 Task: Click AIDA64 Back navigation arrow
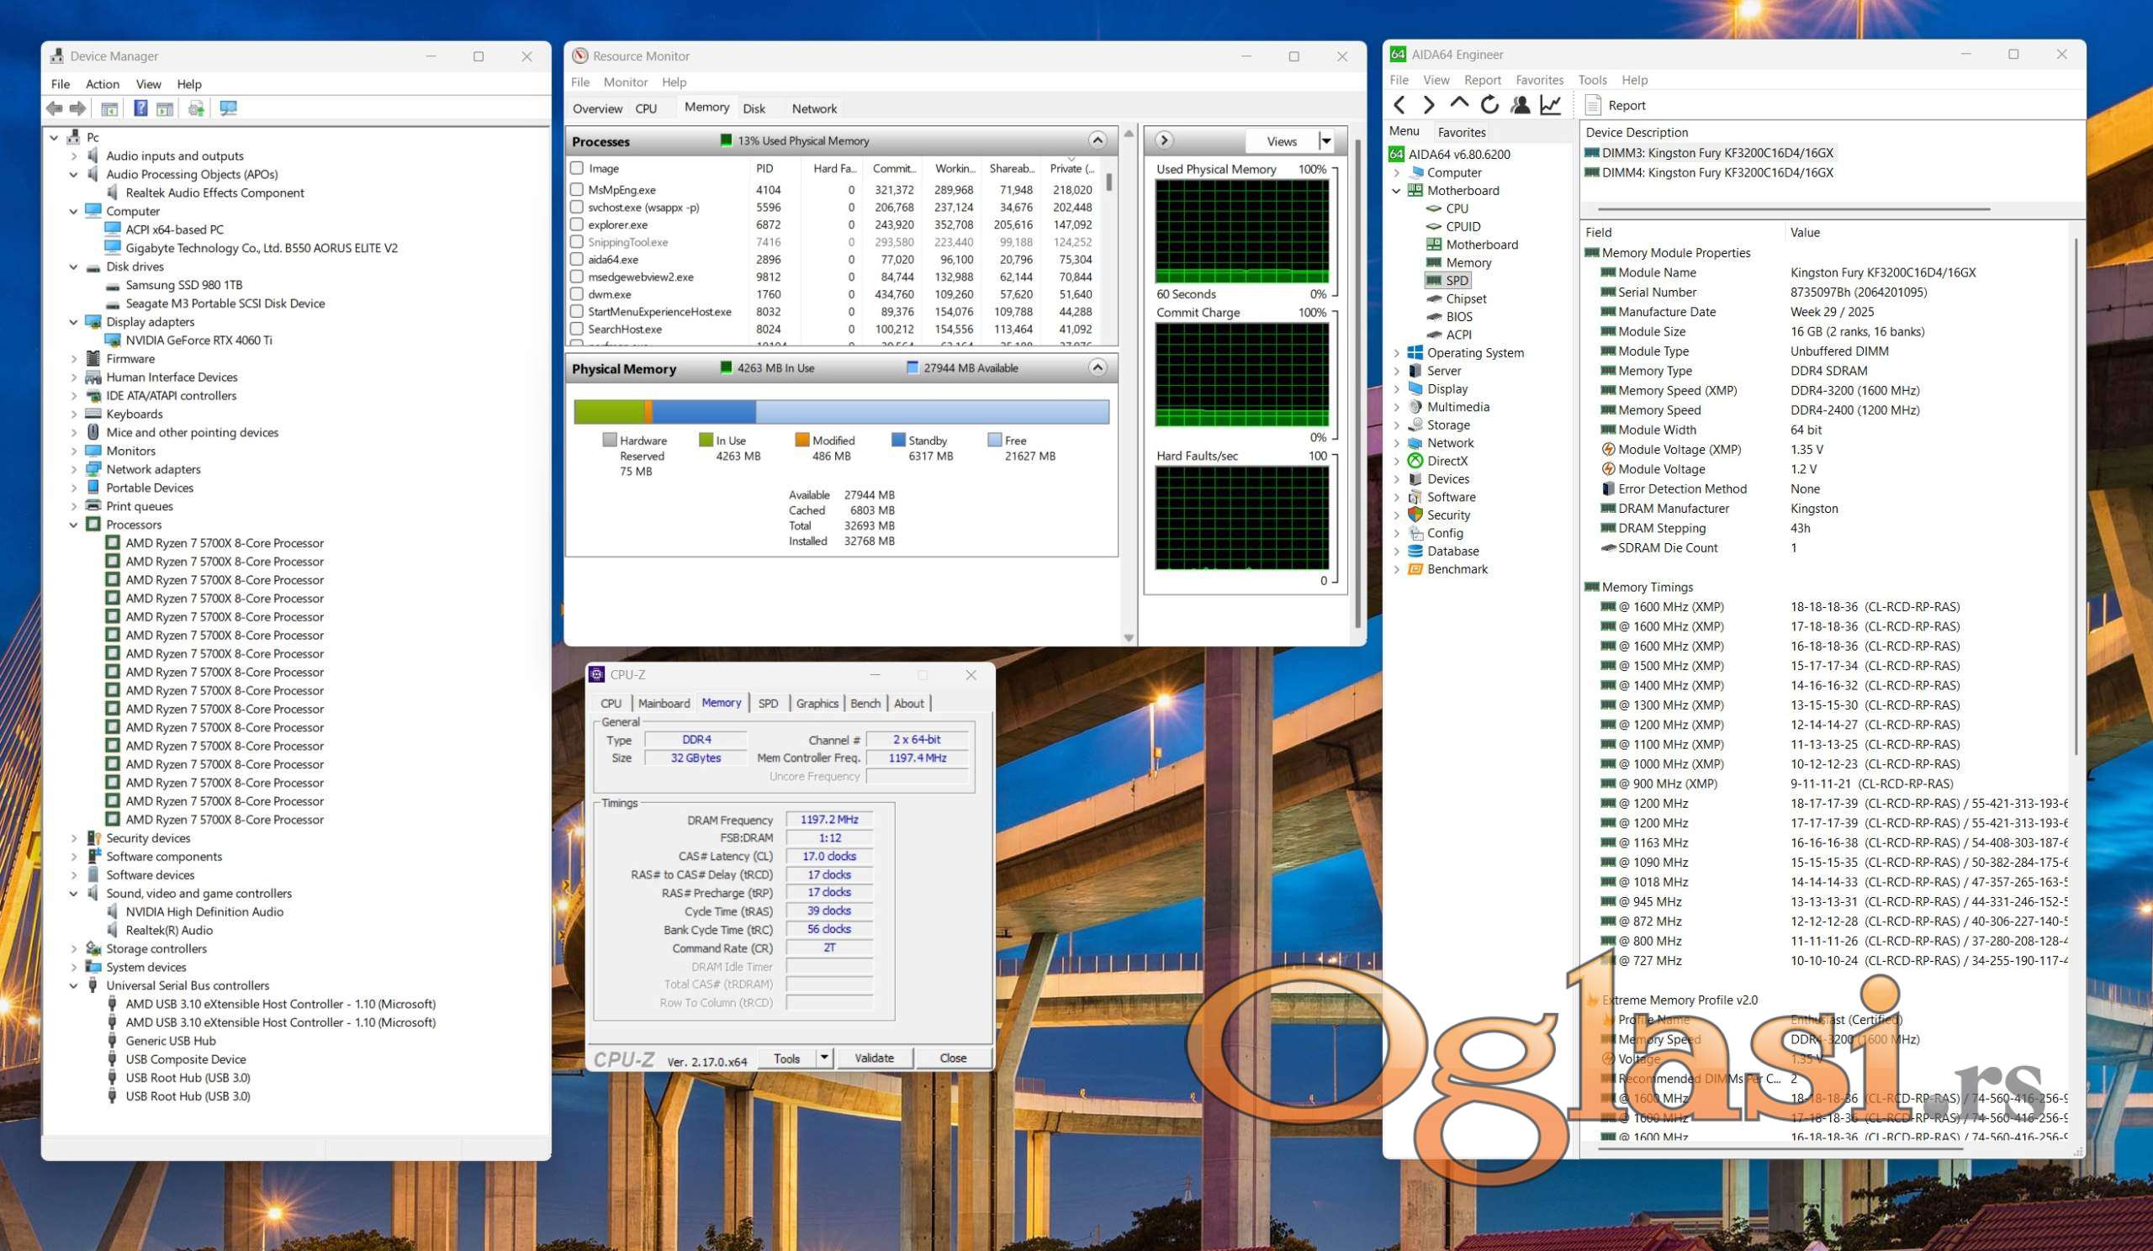tap(1399, 105)
